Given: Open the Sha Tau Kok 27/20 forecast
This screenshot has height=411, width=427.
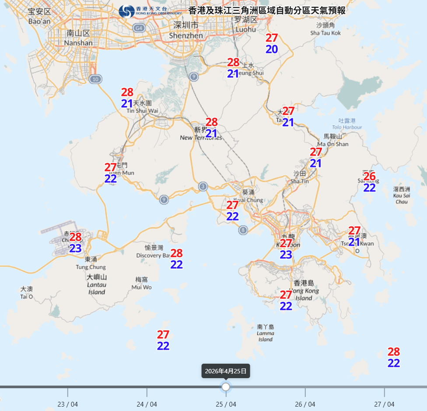Looking at the screenshot, I should pyautogui.click(x=272, y=44).
